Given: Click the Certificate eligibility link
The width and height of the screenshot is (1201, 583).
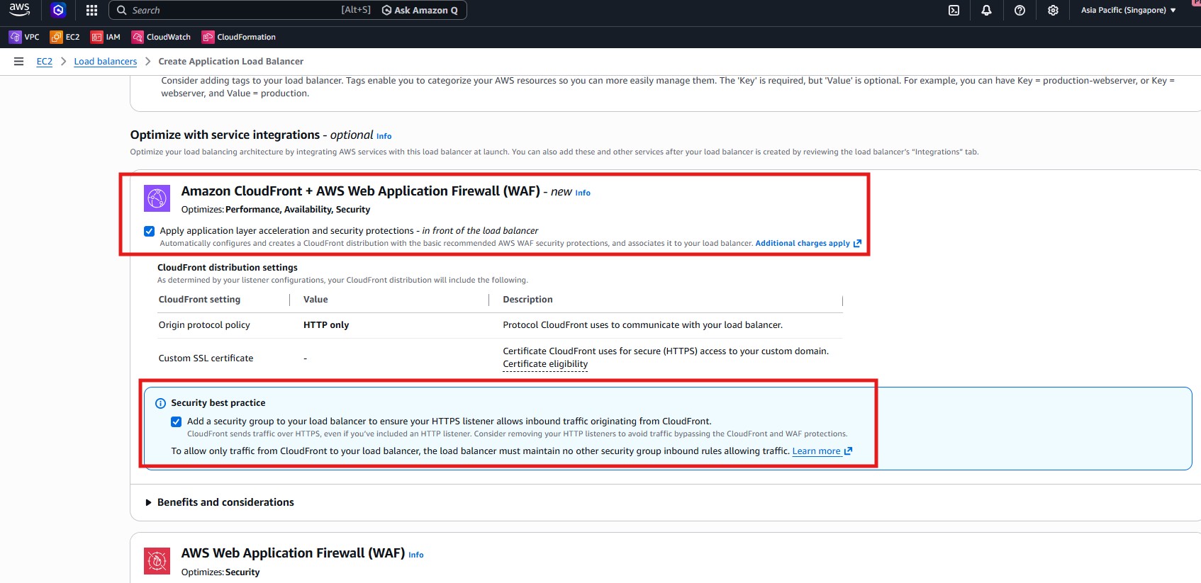Looking at the screenshot, I should tap(545, 364).
